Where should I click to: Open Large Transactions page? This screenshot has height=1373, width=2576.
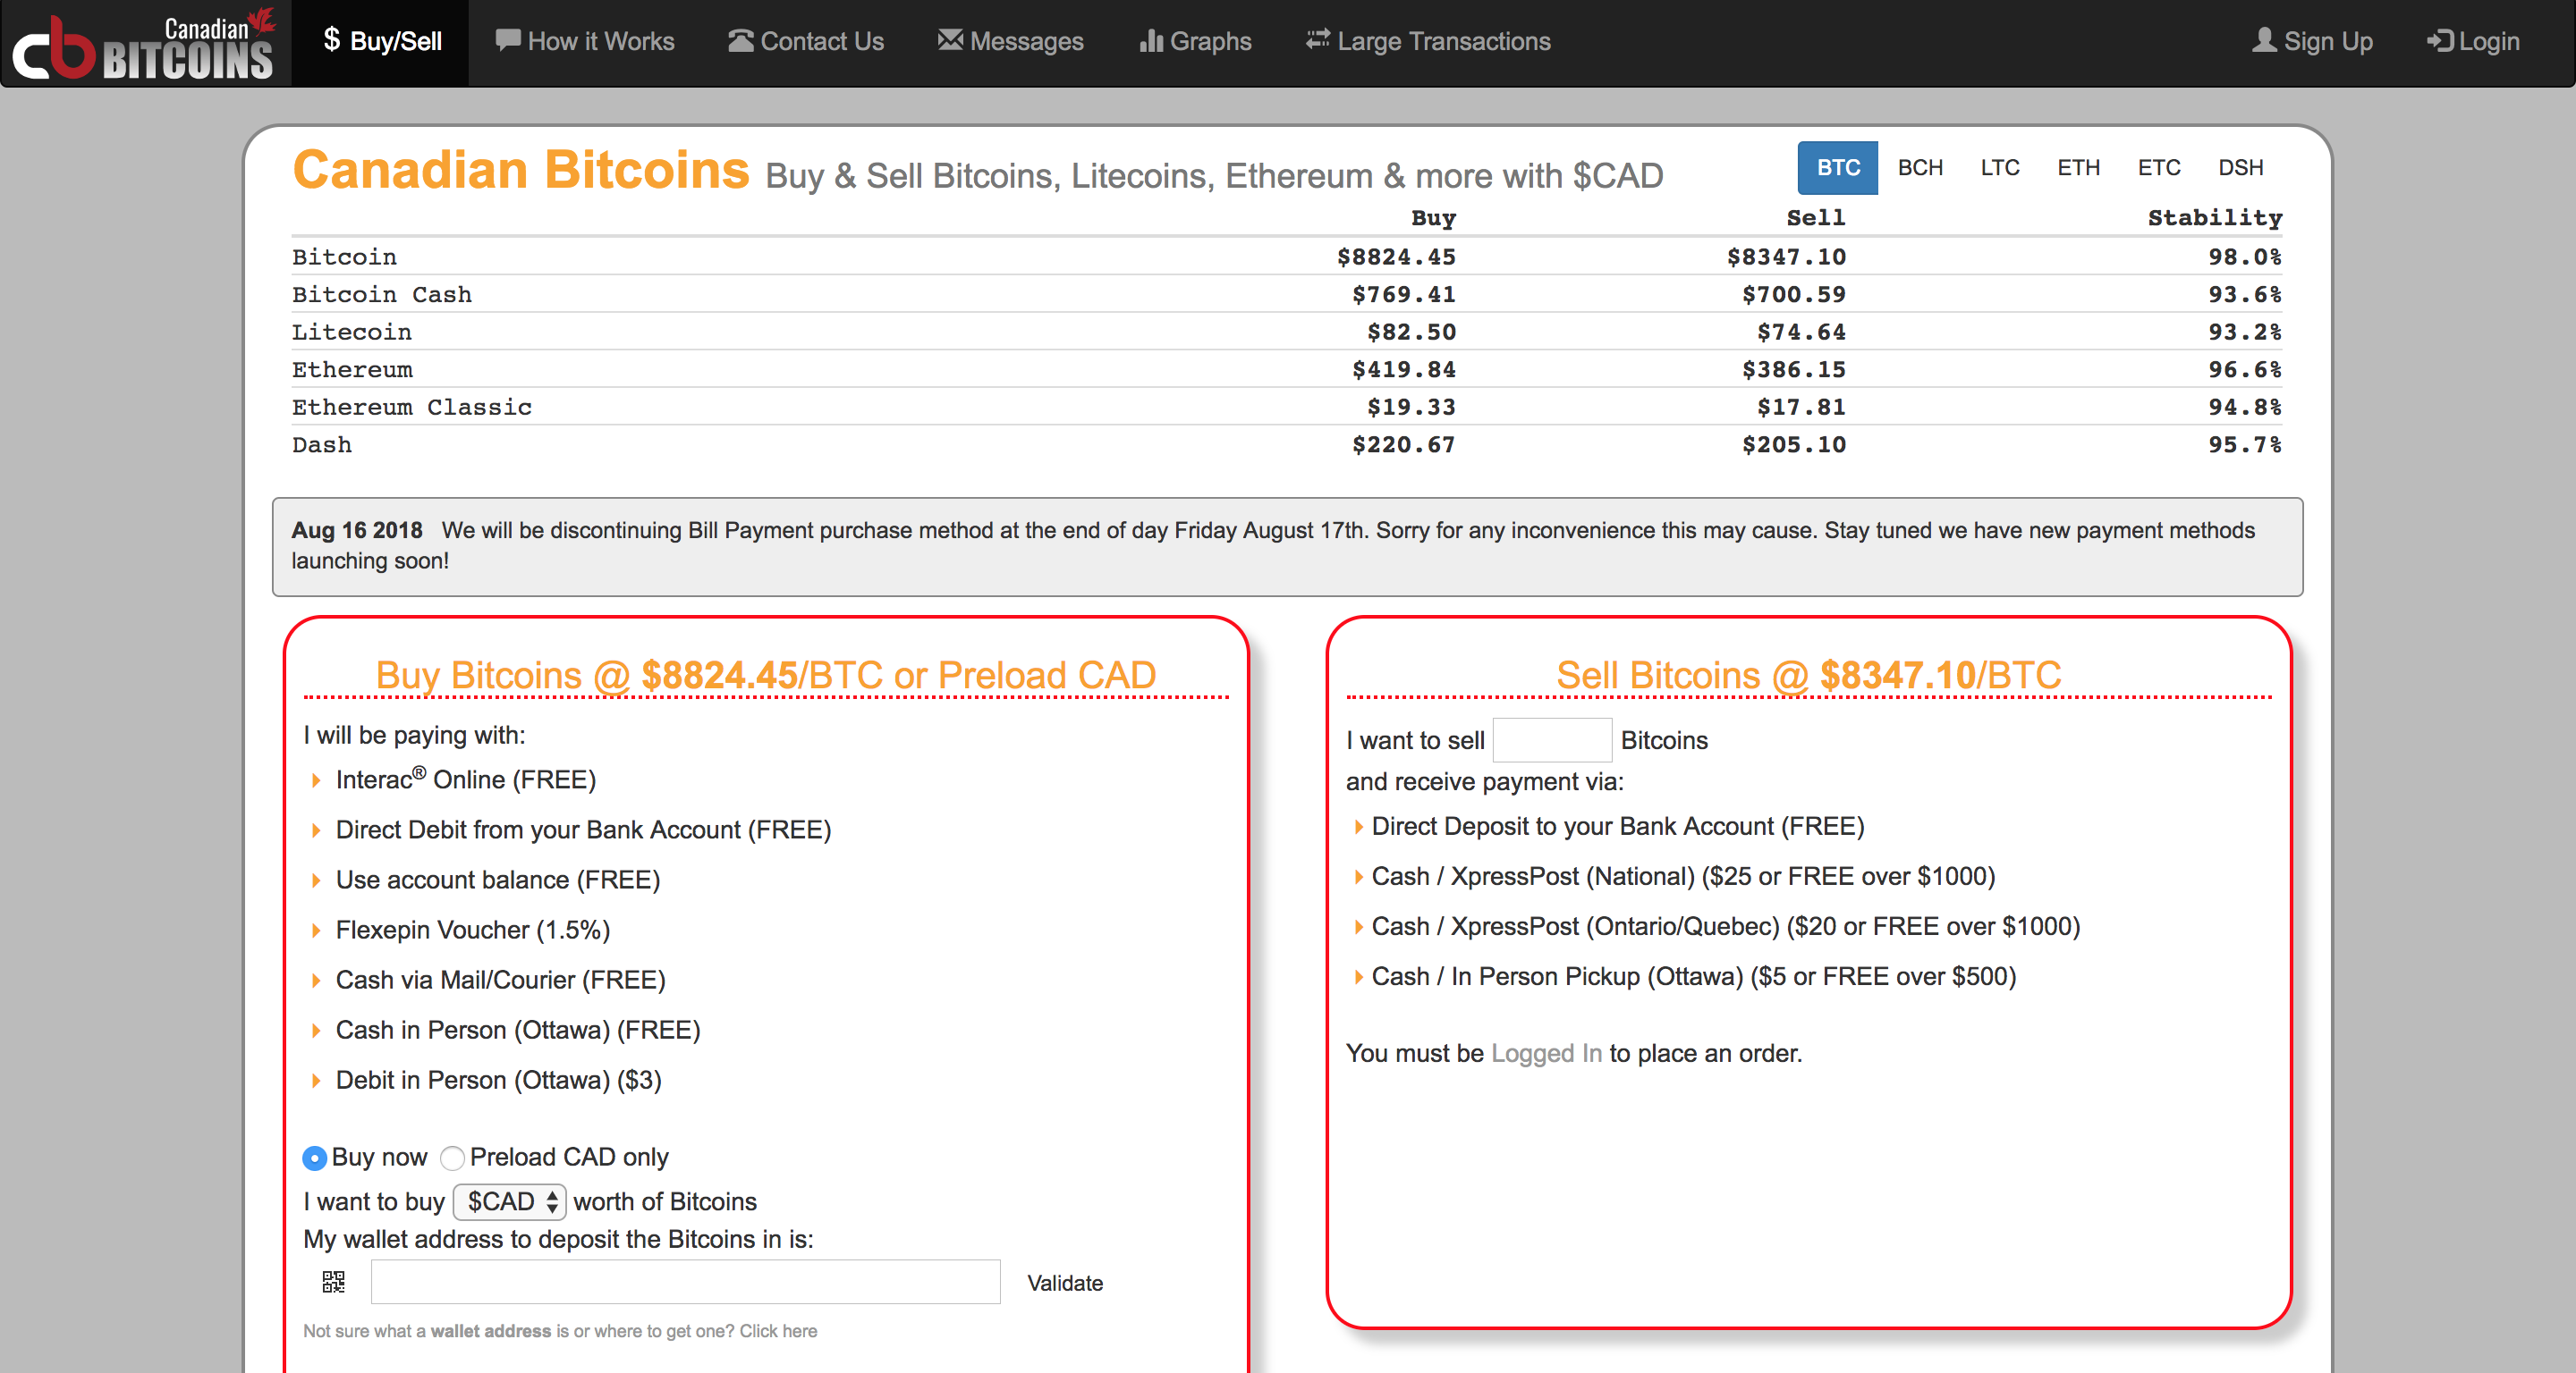coord(1429,41)
